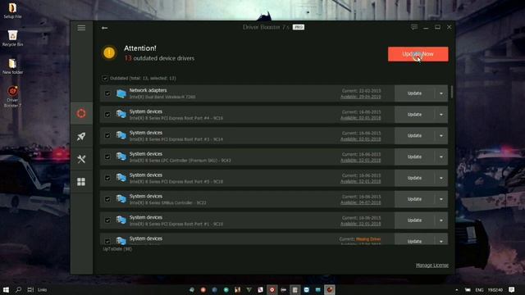Click the UpToDate (98) section label
Screen dimensions: 525x295
pos(117,249)
